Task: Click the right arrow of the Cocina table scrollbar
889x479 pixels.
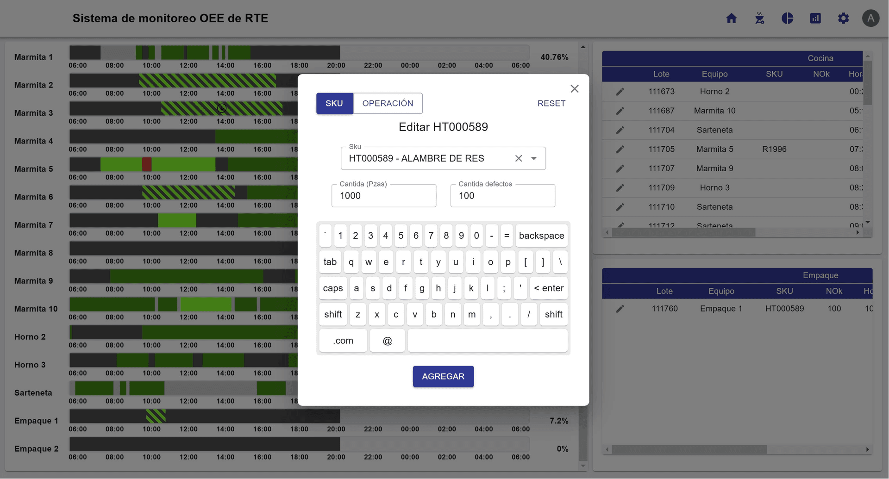Action: (x=858, y=232)
